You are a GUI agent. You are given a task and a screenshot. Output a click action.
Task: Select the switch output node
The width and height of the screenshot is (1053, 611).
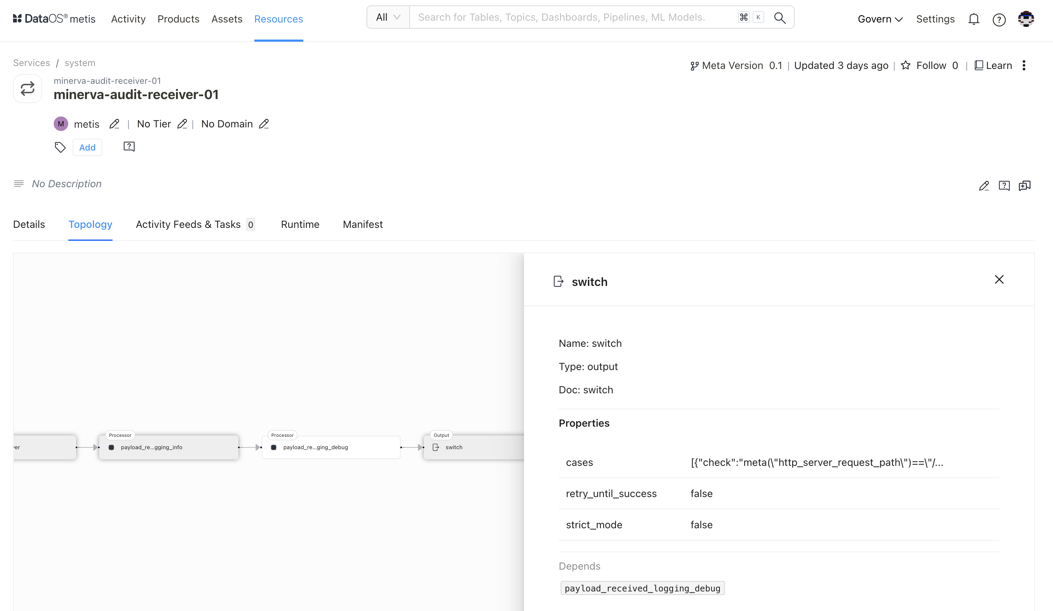click(x=474, y=447)
